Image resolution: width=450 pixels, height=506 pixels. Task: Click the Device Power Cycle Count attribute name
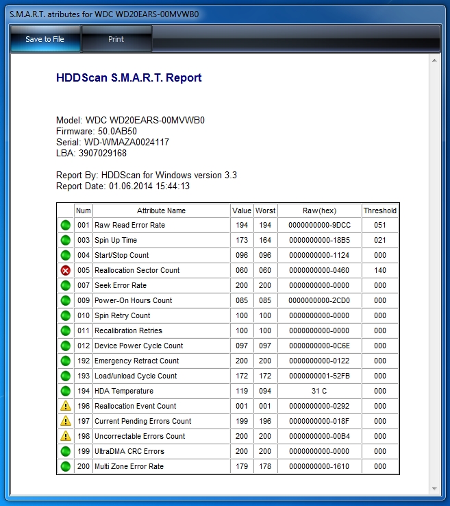pos(138,346)
